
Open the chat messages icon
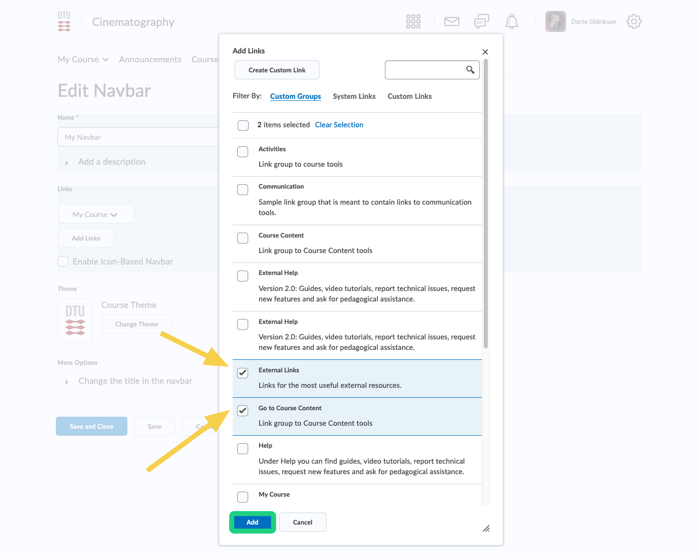pyautogui.click(x=481, y=21)
